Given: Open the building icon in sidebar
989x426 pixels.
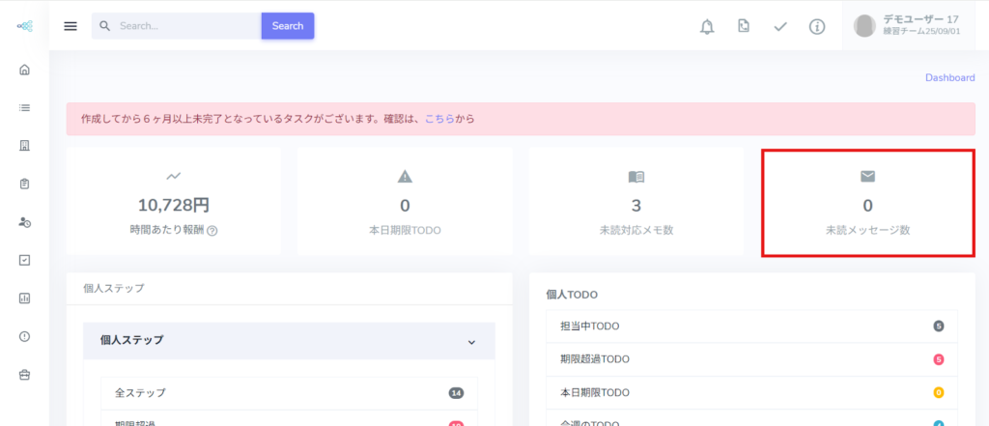Looking at the screenshot, I should pos(24,146).
